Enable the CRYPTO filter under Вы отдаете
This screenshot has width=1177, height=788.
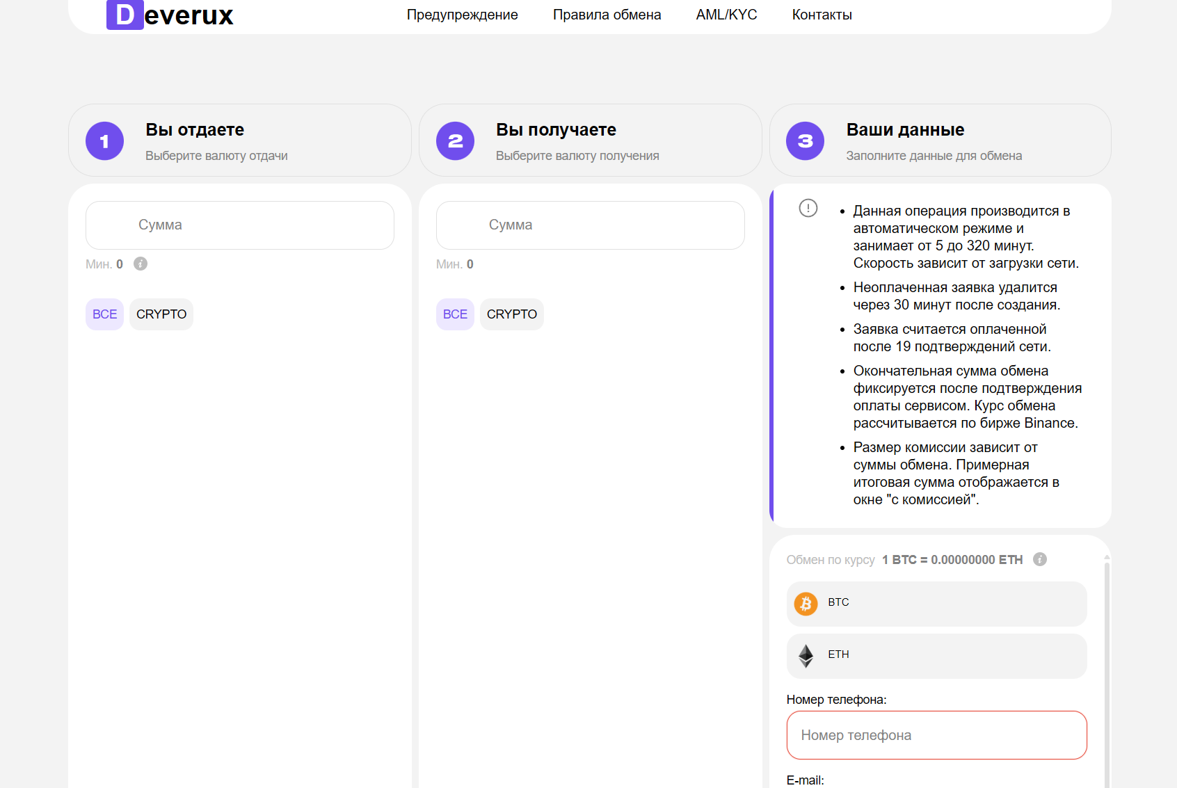pyautogui.click(x=161, y=314)
